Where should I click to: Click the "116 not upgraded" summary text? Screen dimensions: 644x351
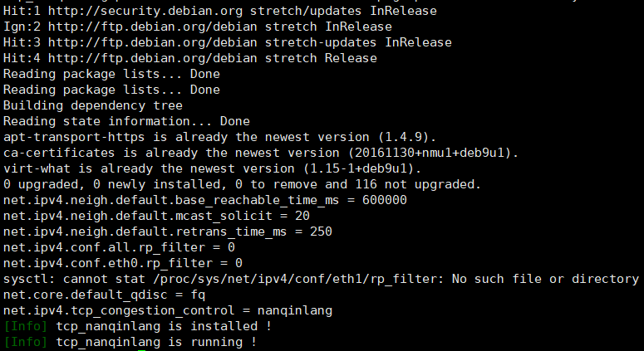[414, 184]
